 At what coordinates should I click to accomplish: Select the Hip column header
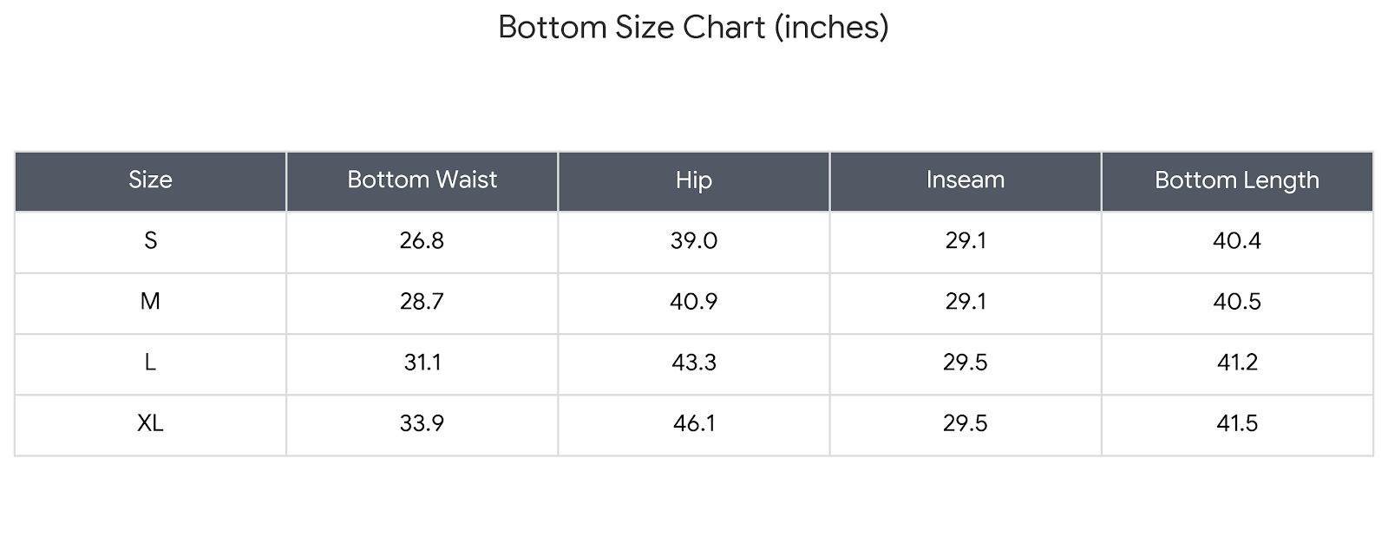point(693,180)
